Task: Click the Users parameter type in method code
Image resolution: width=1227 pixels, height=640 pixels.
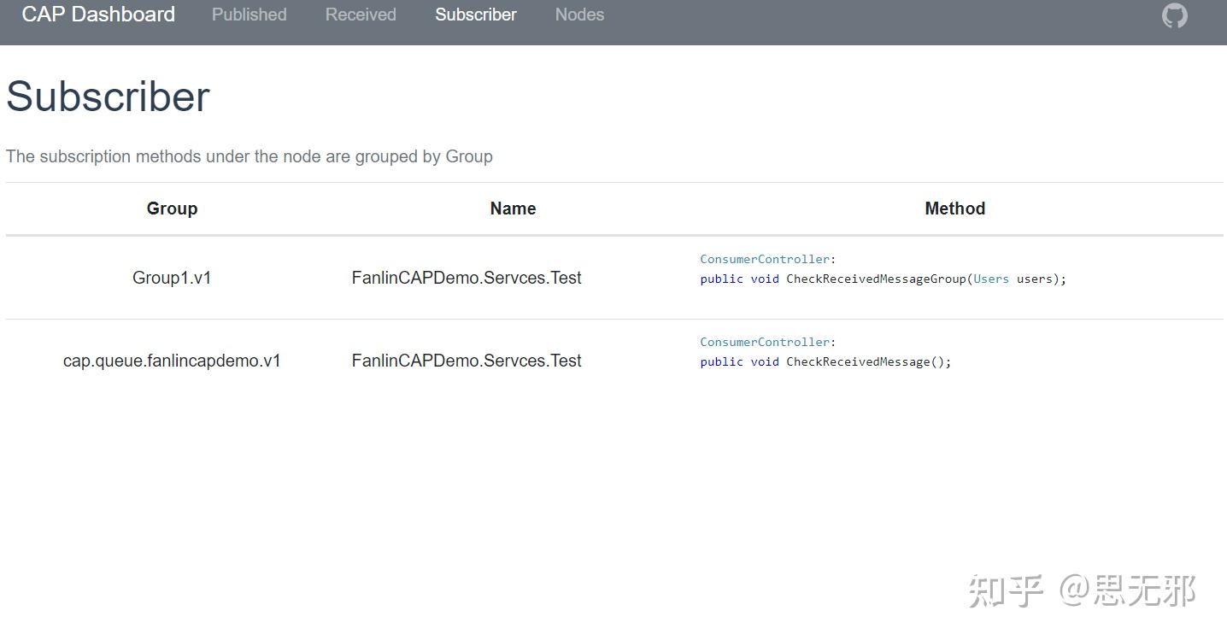Action: (x=991, y=279)
